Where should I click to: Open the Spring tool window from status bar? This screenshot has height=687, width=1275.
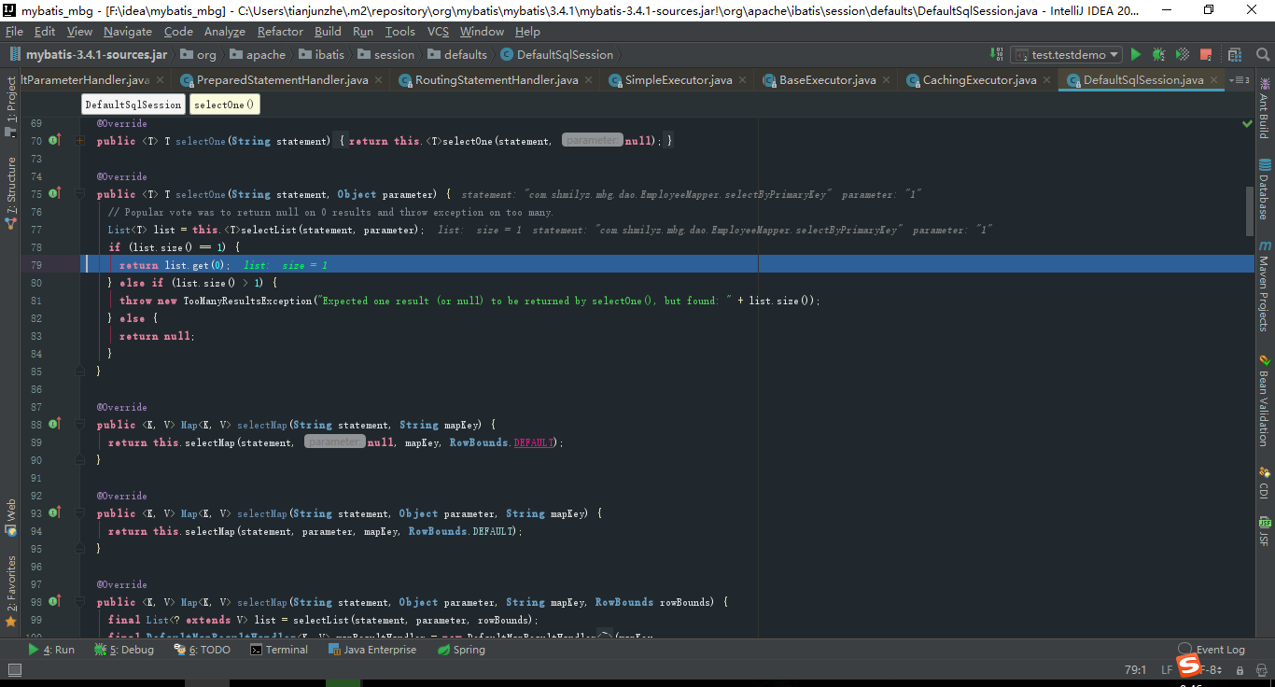(x=460, y=649)
